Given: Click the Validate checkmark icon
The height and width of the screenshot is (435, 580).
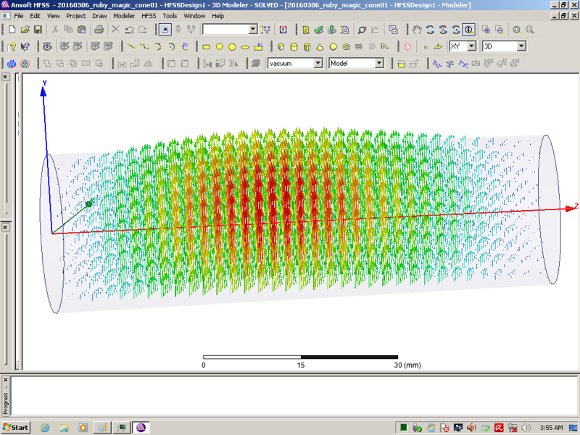Looking at the screenshot, I should [x=318, y=30].
